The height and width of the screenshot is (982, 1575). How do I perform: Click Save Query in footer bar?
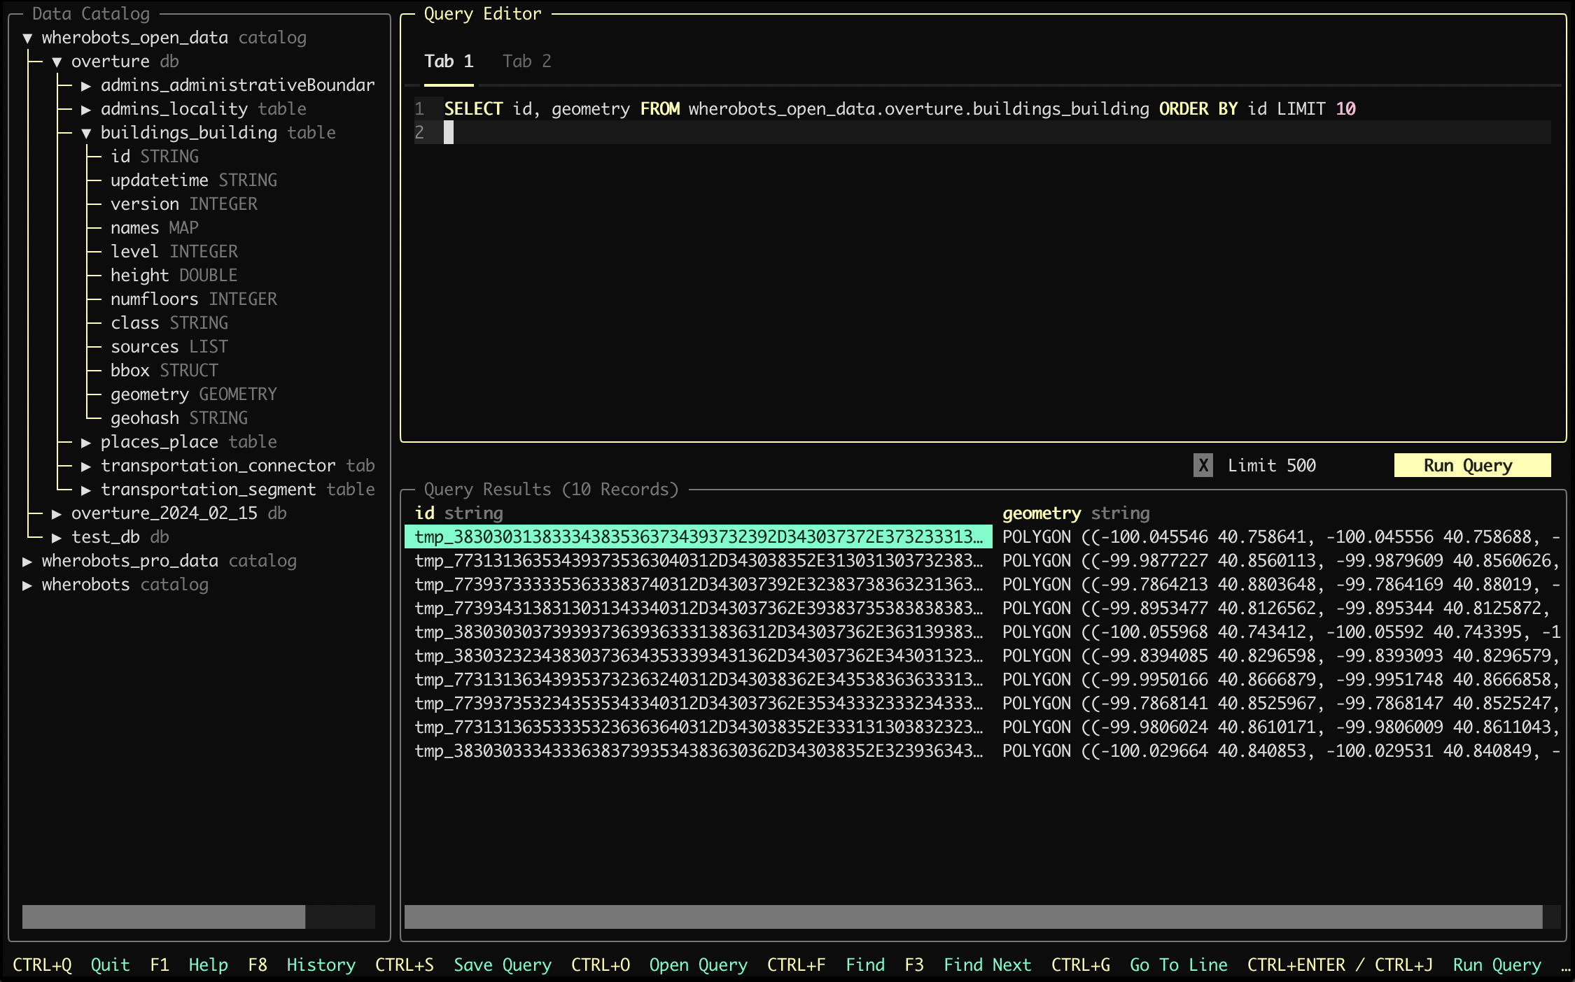pos(502,965)
